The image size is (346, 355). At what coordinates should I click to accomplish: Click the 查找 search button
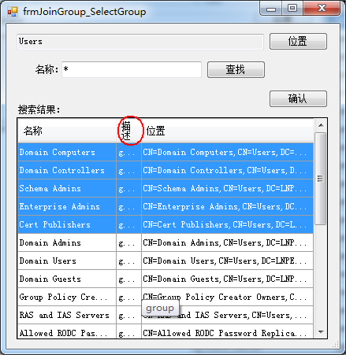coord(236,69)
